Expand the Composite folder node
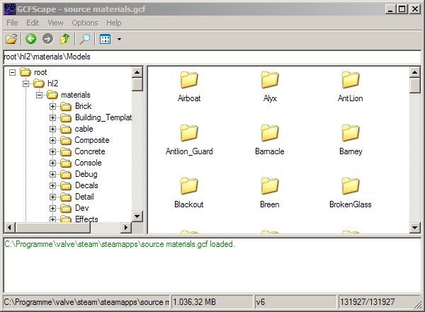The image size is (425, 312). point(53,141)
